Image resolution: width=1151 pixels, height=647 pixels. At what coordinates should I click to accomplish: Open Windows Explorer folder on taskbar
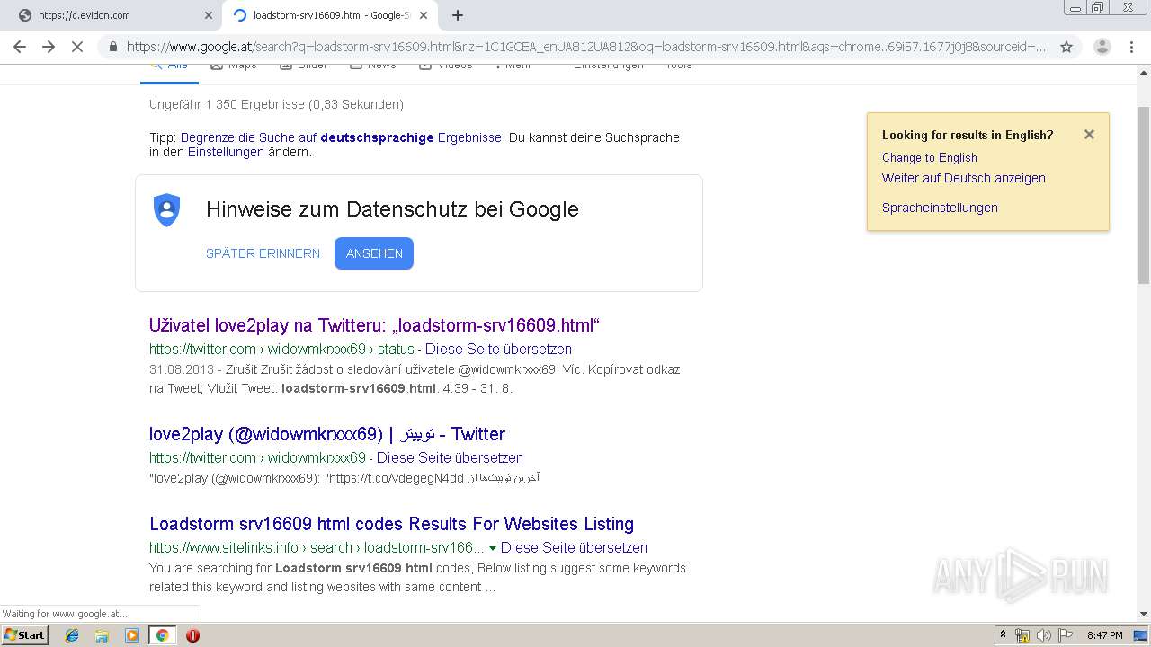point(102,635)
